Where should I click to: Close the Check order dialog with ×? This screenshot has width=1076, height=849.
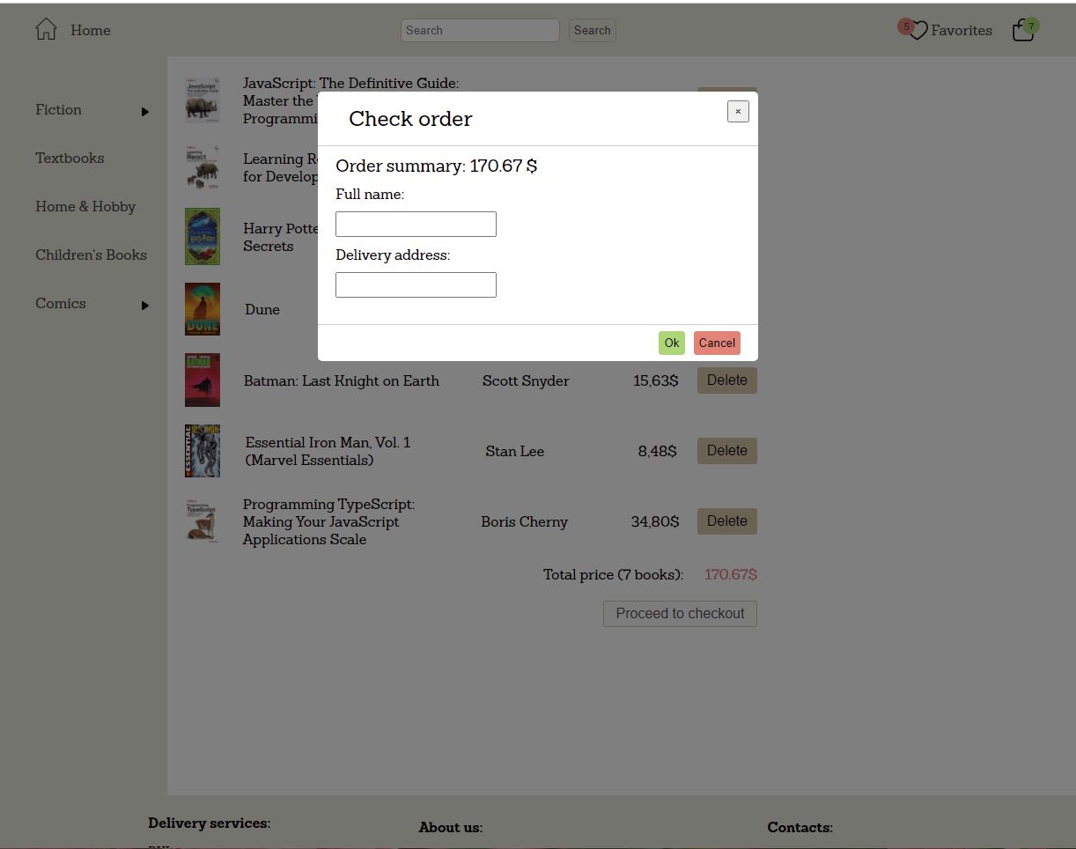(738, 111)
